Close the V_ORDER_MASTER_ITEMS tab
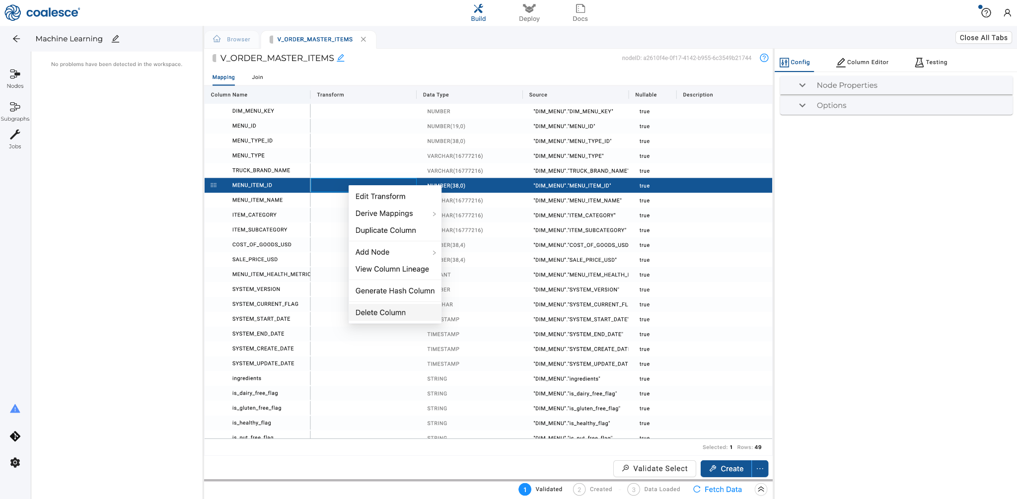Screen dimensions: 1017x499 point(363,39)
